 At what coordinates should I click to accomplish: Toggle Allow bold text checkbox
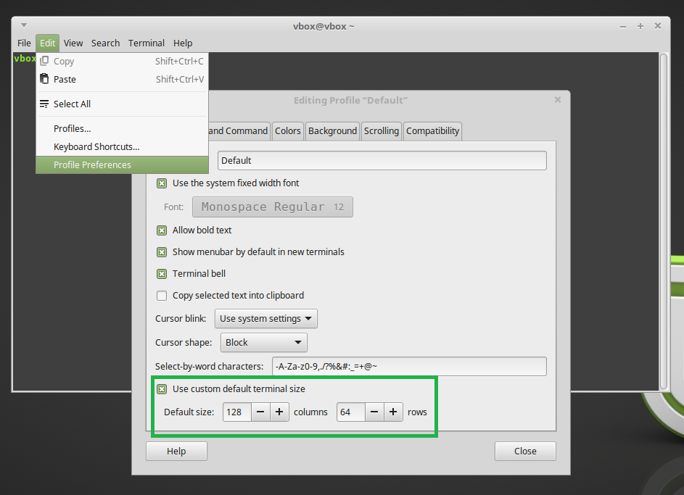tap(162, 230)
